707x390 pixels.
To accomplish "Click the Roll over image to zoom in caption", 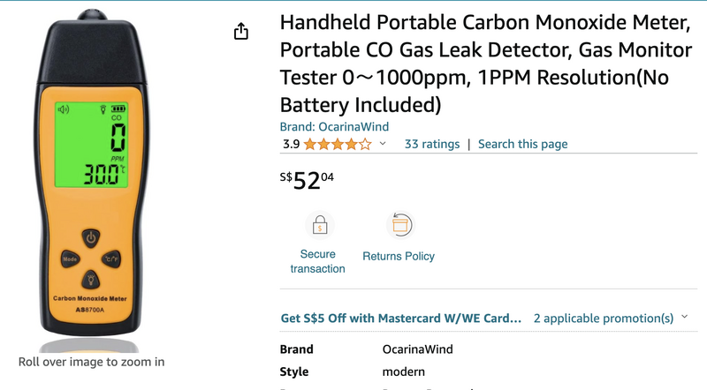I will (92, 362).
